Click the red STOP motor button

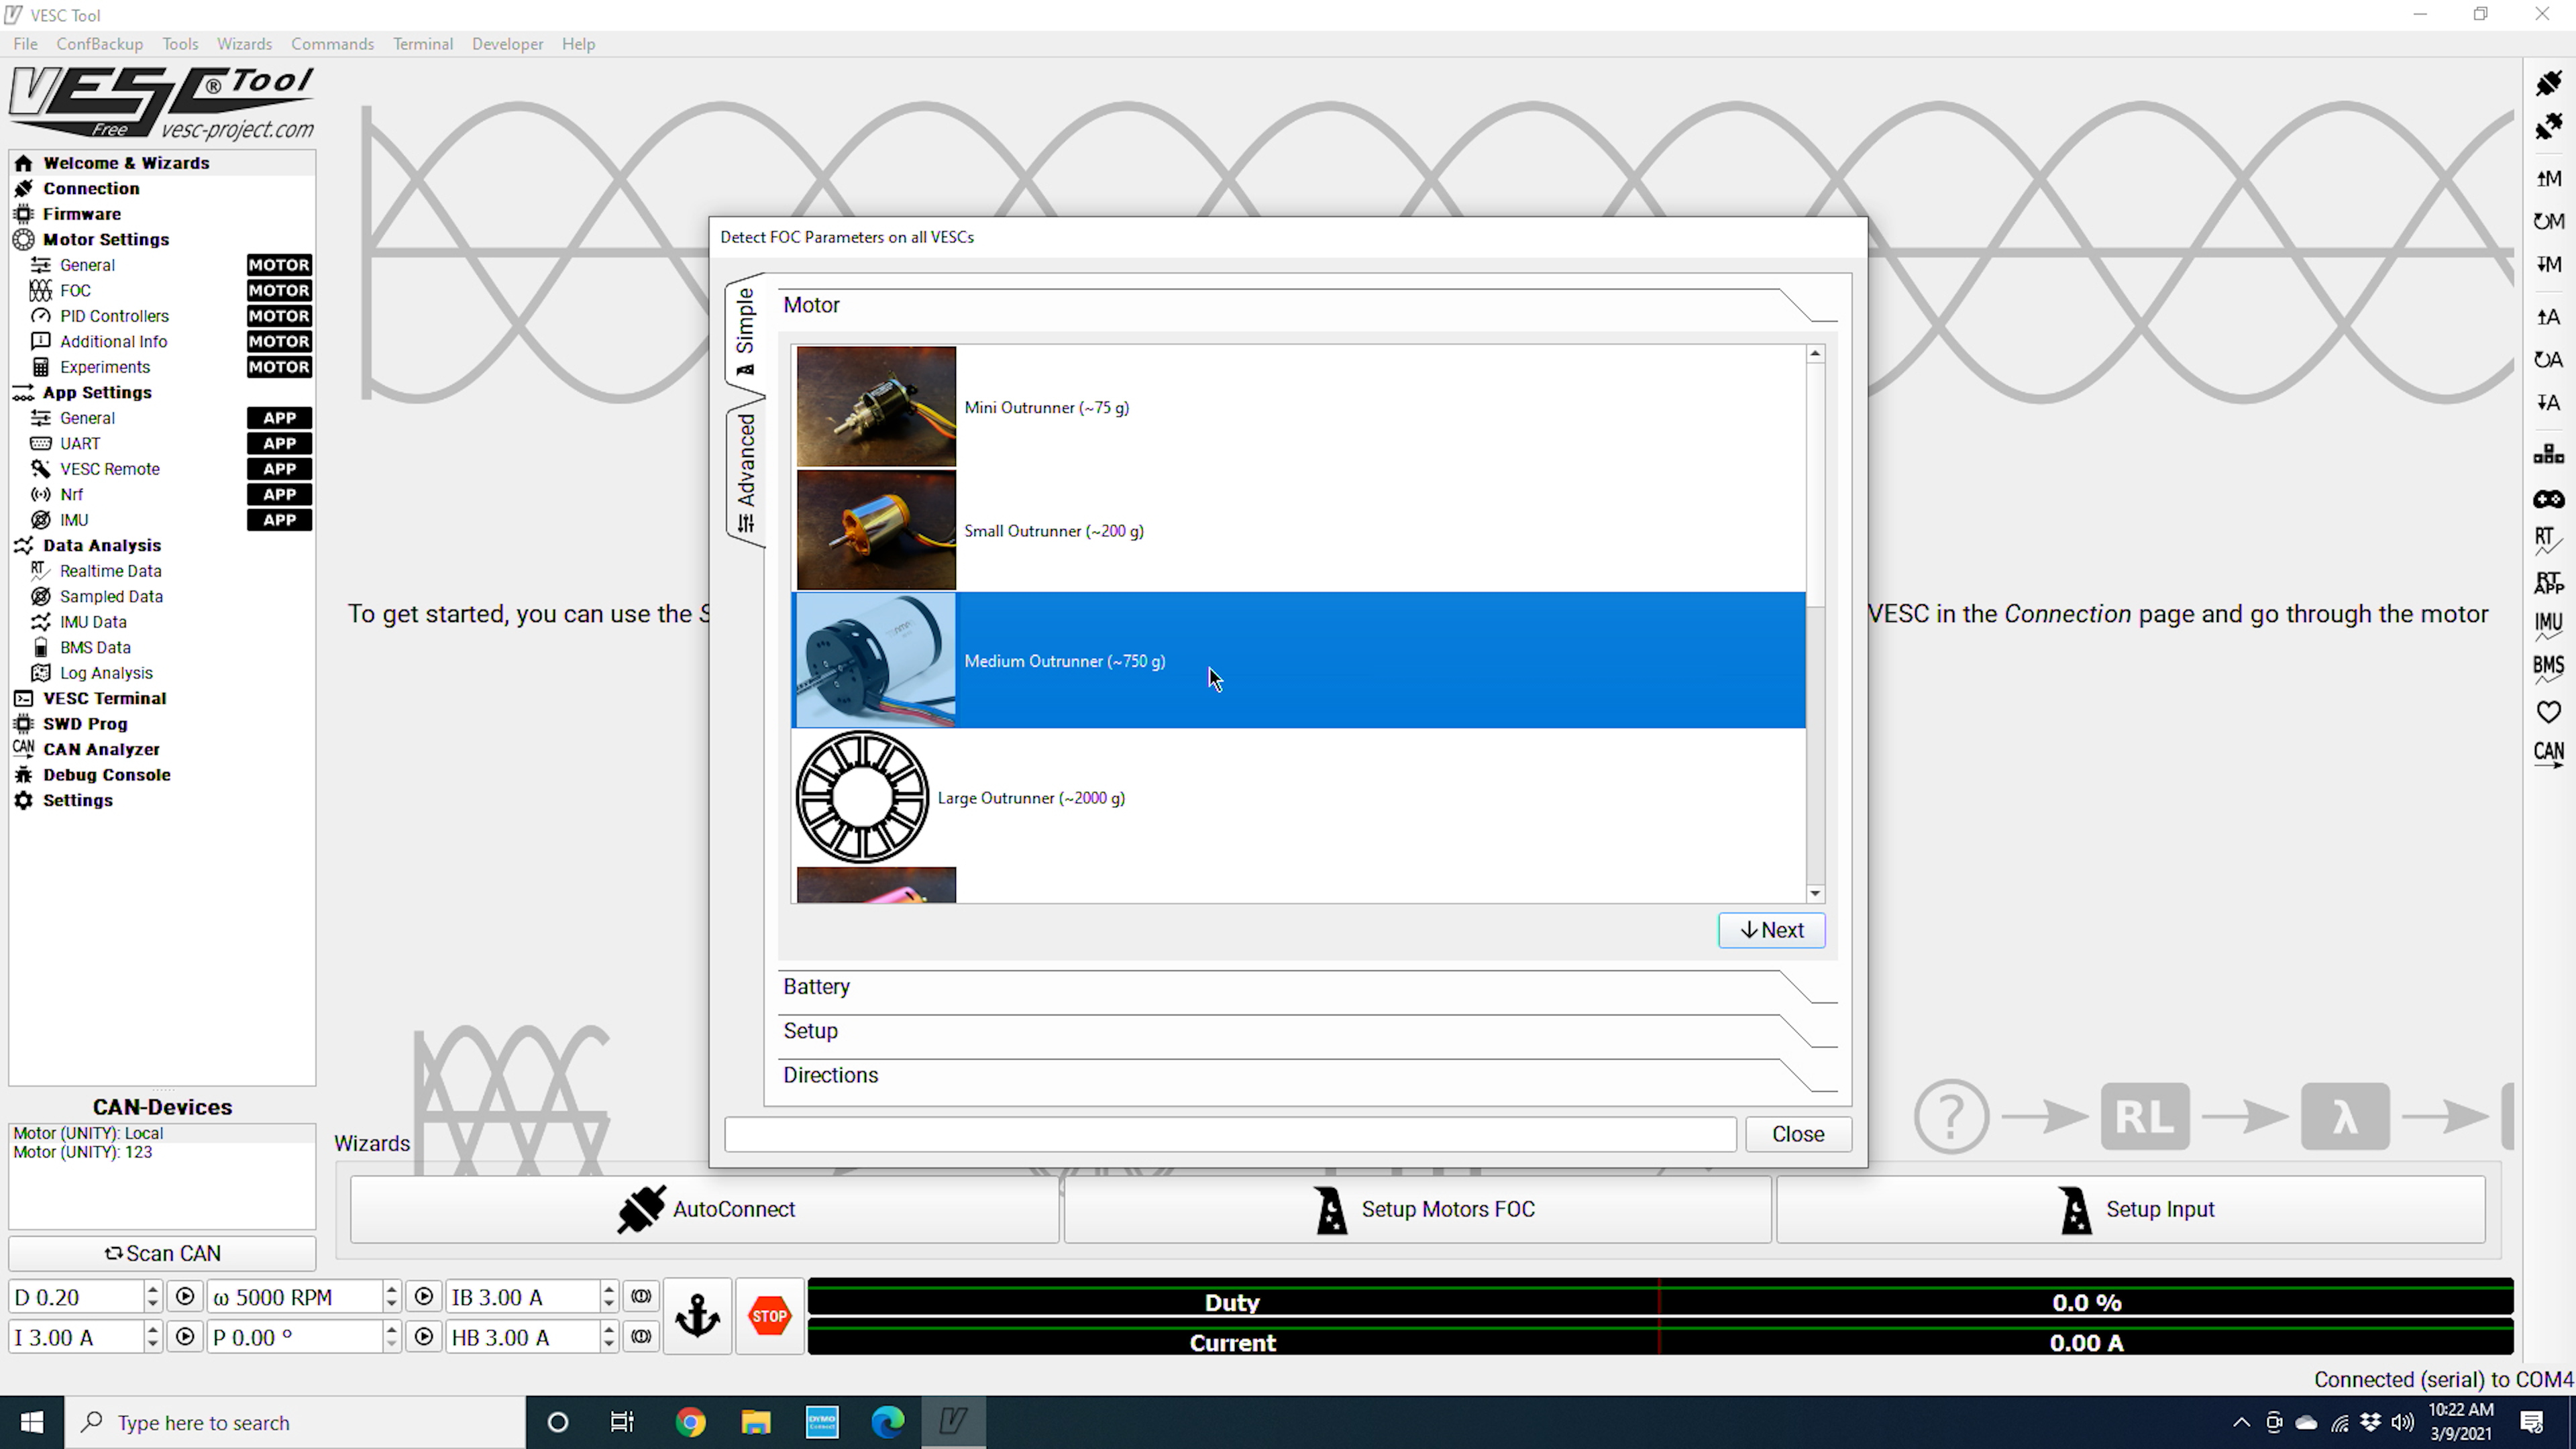click(x=769, y=1316)
